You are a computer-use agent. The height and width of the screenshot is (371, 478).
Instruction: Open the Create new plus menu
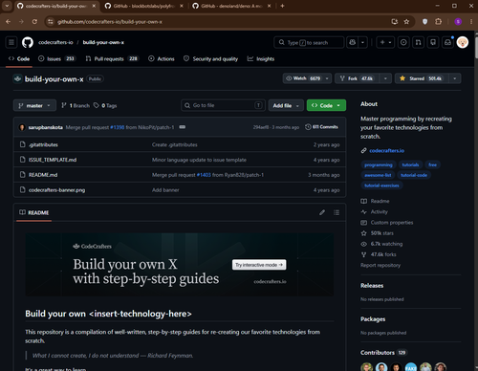tap(385, 42)
